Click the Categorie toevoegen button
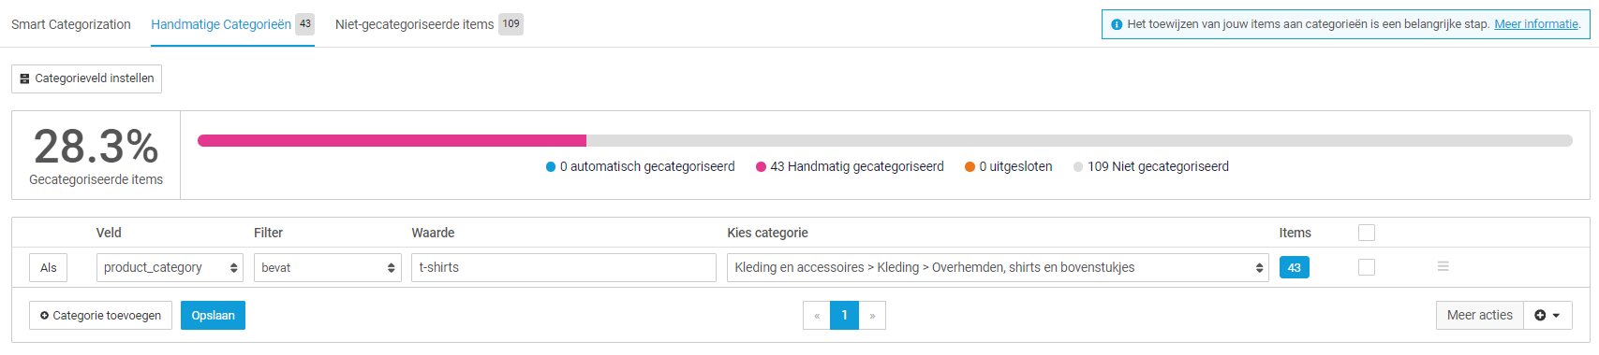1599x355 pixels. pos(100,316)
